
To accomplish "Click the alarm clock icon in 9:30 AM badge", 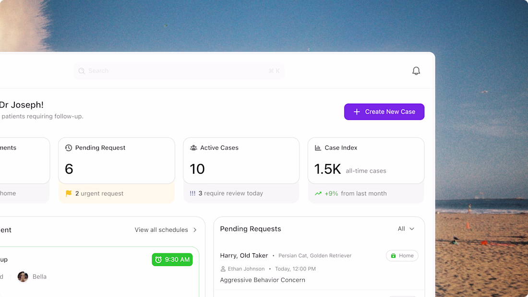I will tap(158, 260).
